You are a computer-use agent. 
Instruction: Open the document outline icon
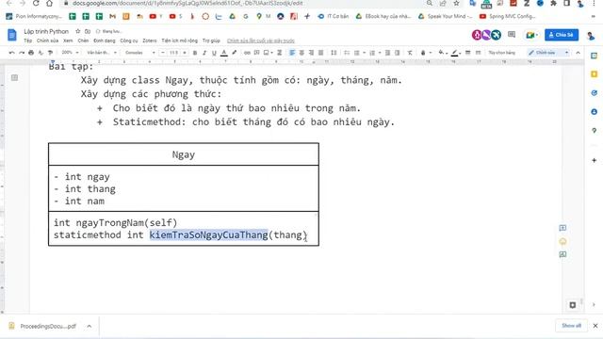[15, 77]
